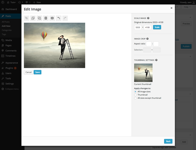The image size is (196, 150).
Task: Open Users in sidebar
Action: pos(11,73)
